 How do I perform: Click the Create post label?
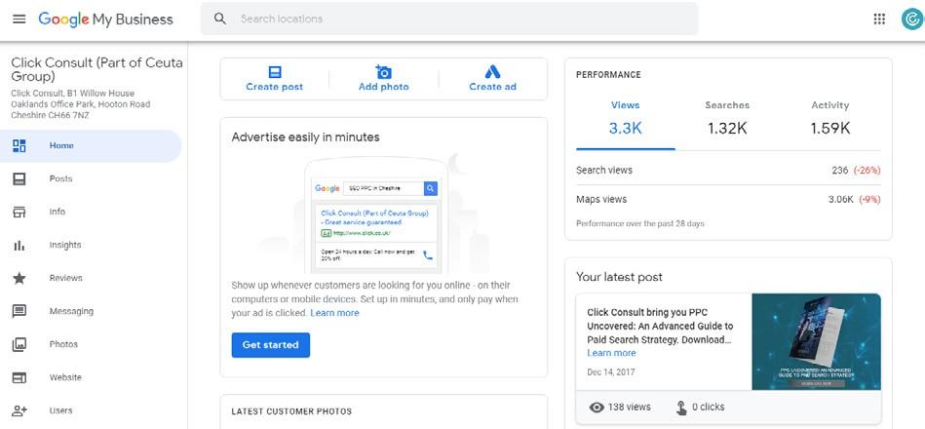pos(274,87)
